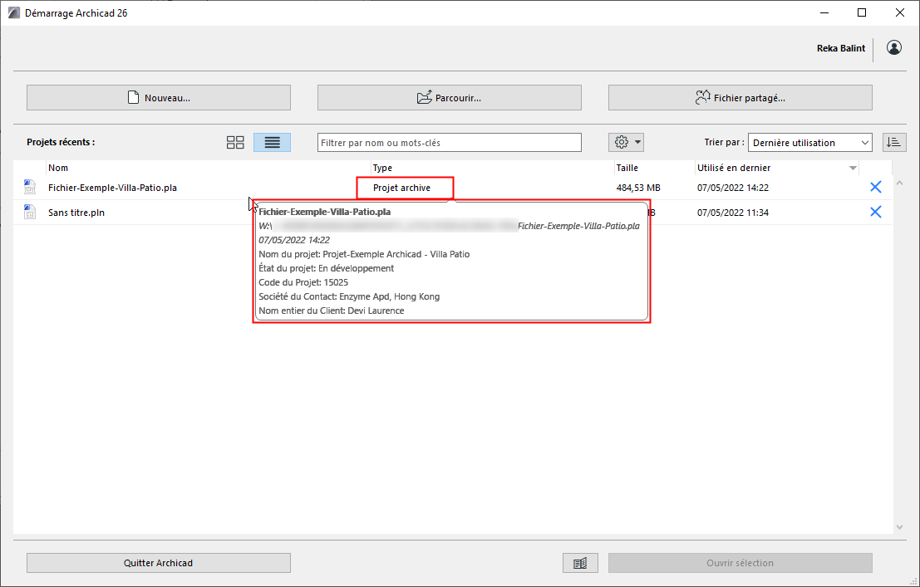Click the Archicad logo in title bar
The image size is (920, 587).
coord(14,13)
